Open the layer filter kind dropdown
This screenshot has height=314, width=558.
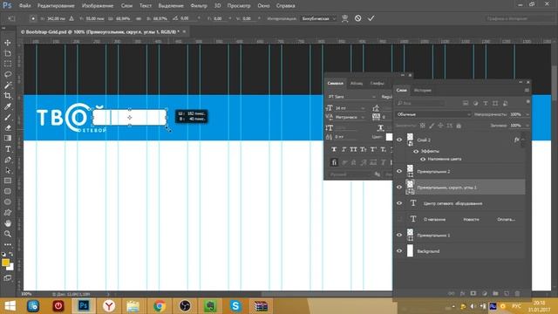[420, 103]
